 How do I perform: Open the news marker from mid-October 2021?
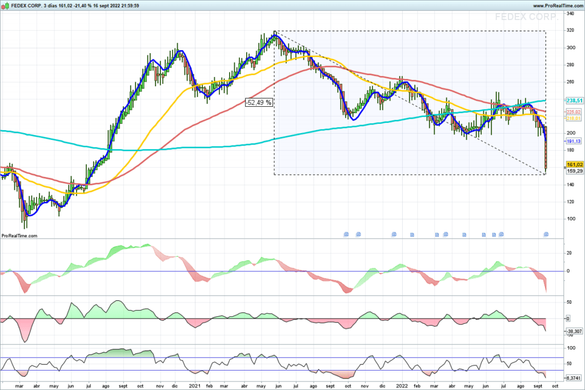[359, 234]
